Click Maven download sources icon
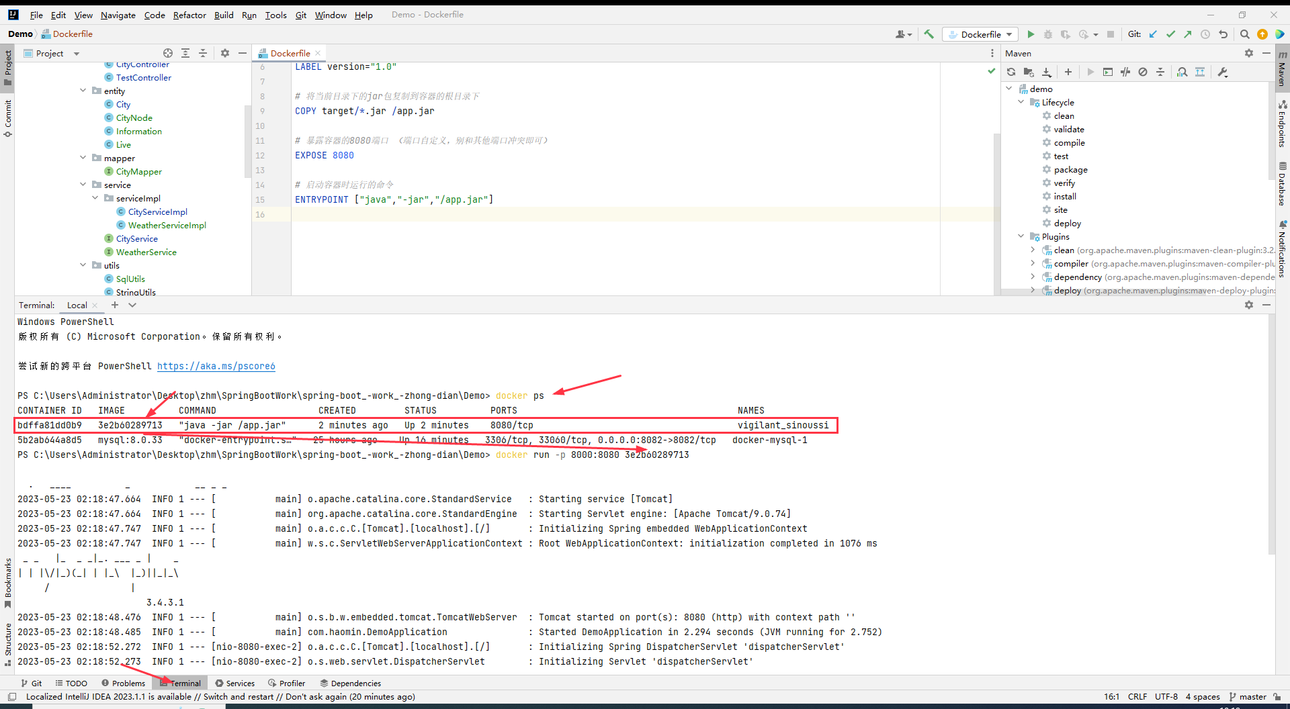The height and width of the screenshot is (709, 1290). click(x=1047, y=72)
